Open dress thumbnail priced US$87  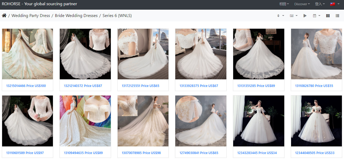85,54
